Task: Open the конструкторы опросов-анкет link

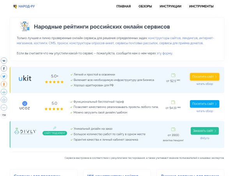Action: (92, 43)
